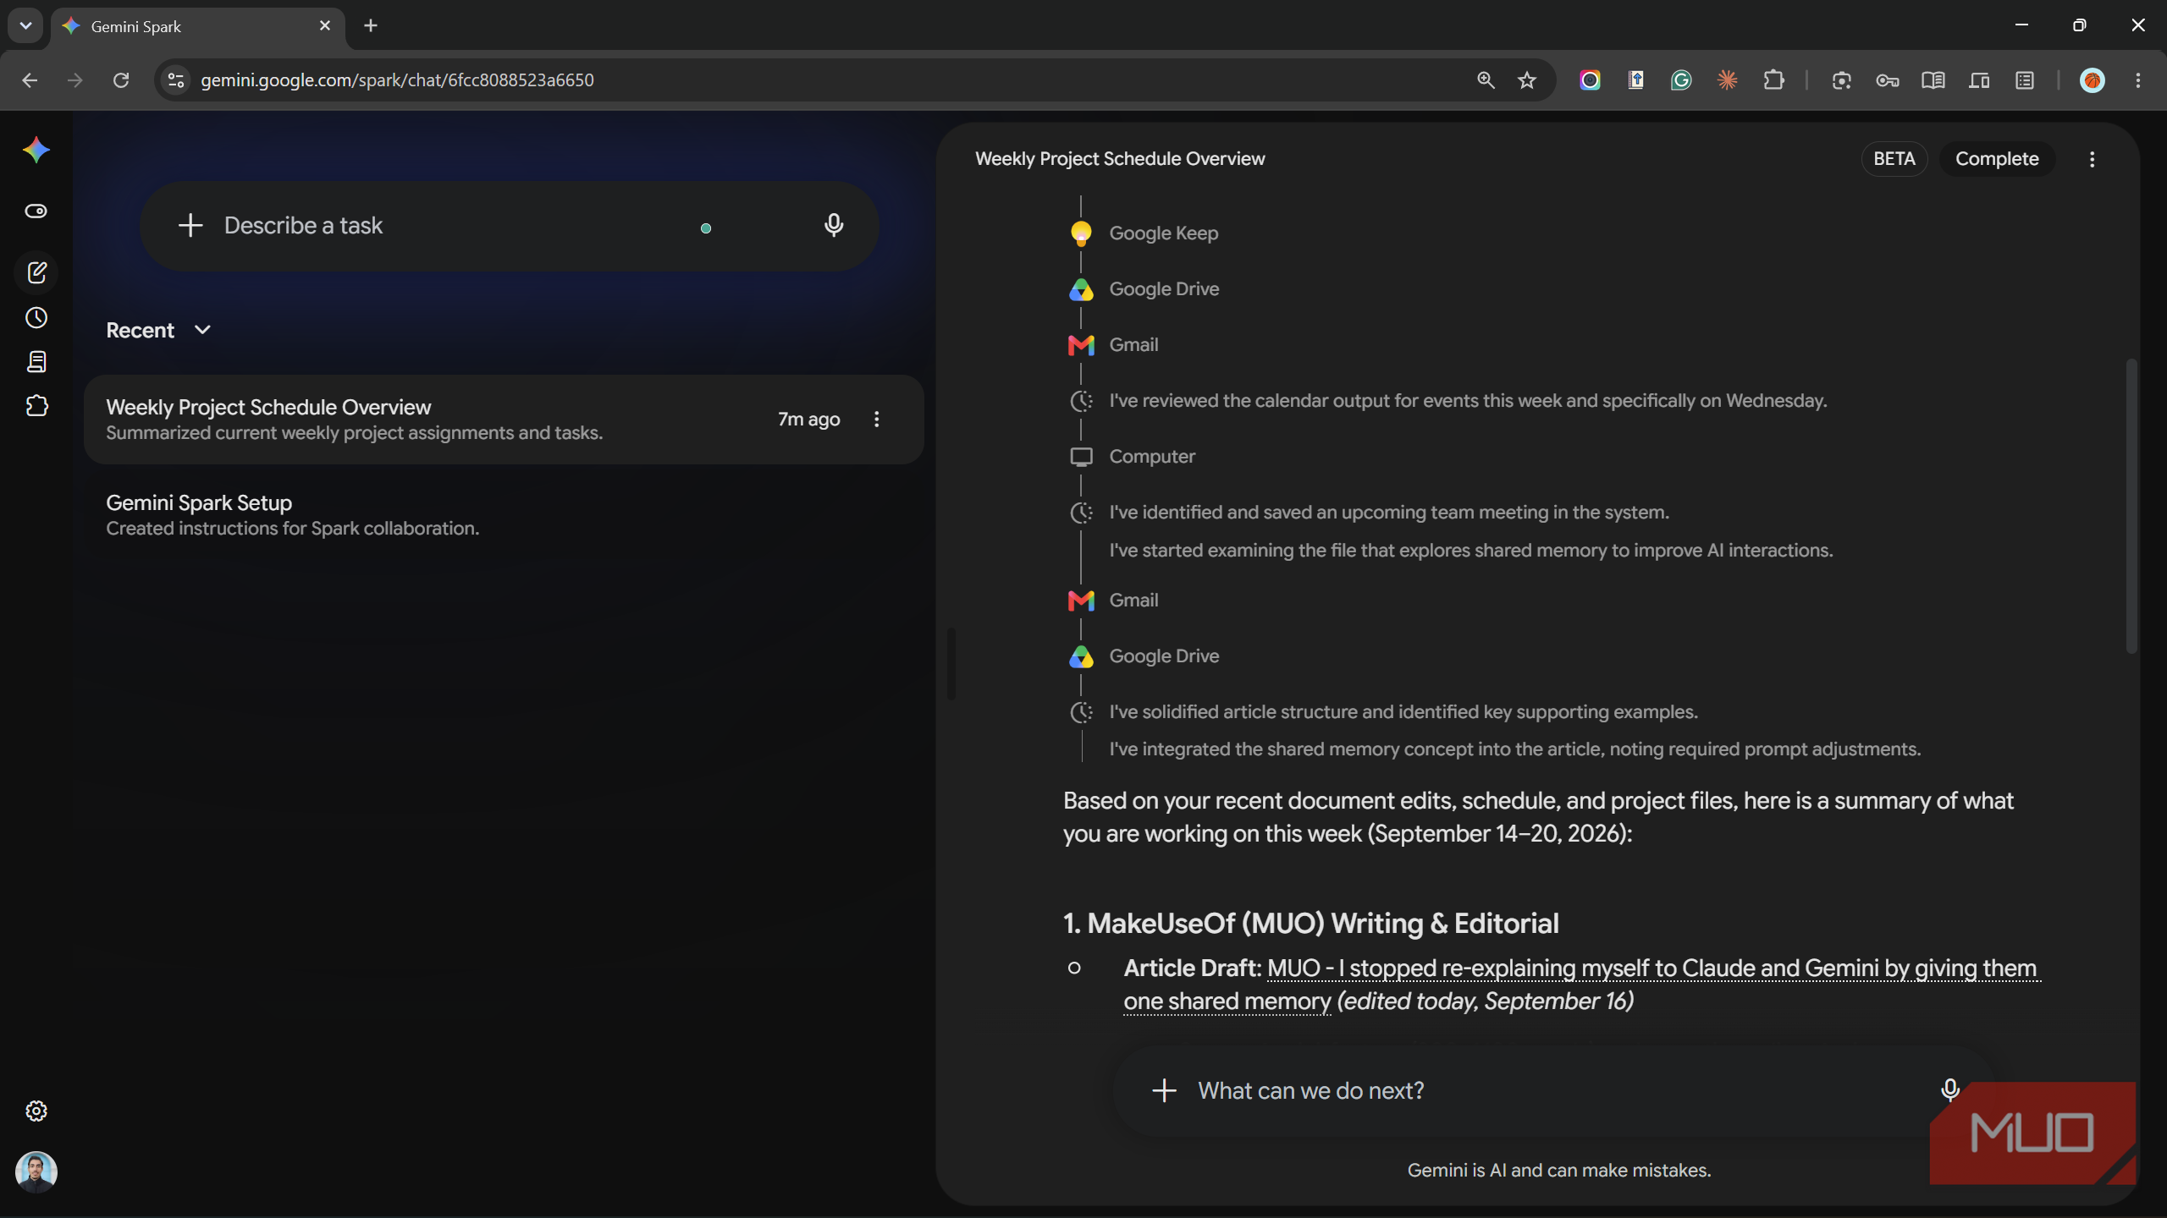Click the second Gmail step in timeline
This screenshot has height=1218, width=2167.
coord(1114,600)
